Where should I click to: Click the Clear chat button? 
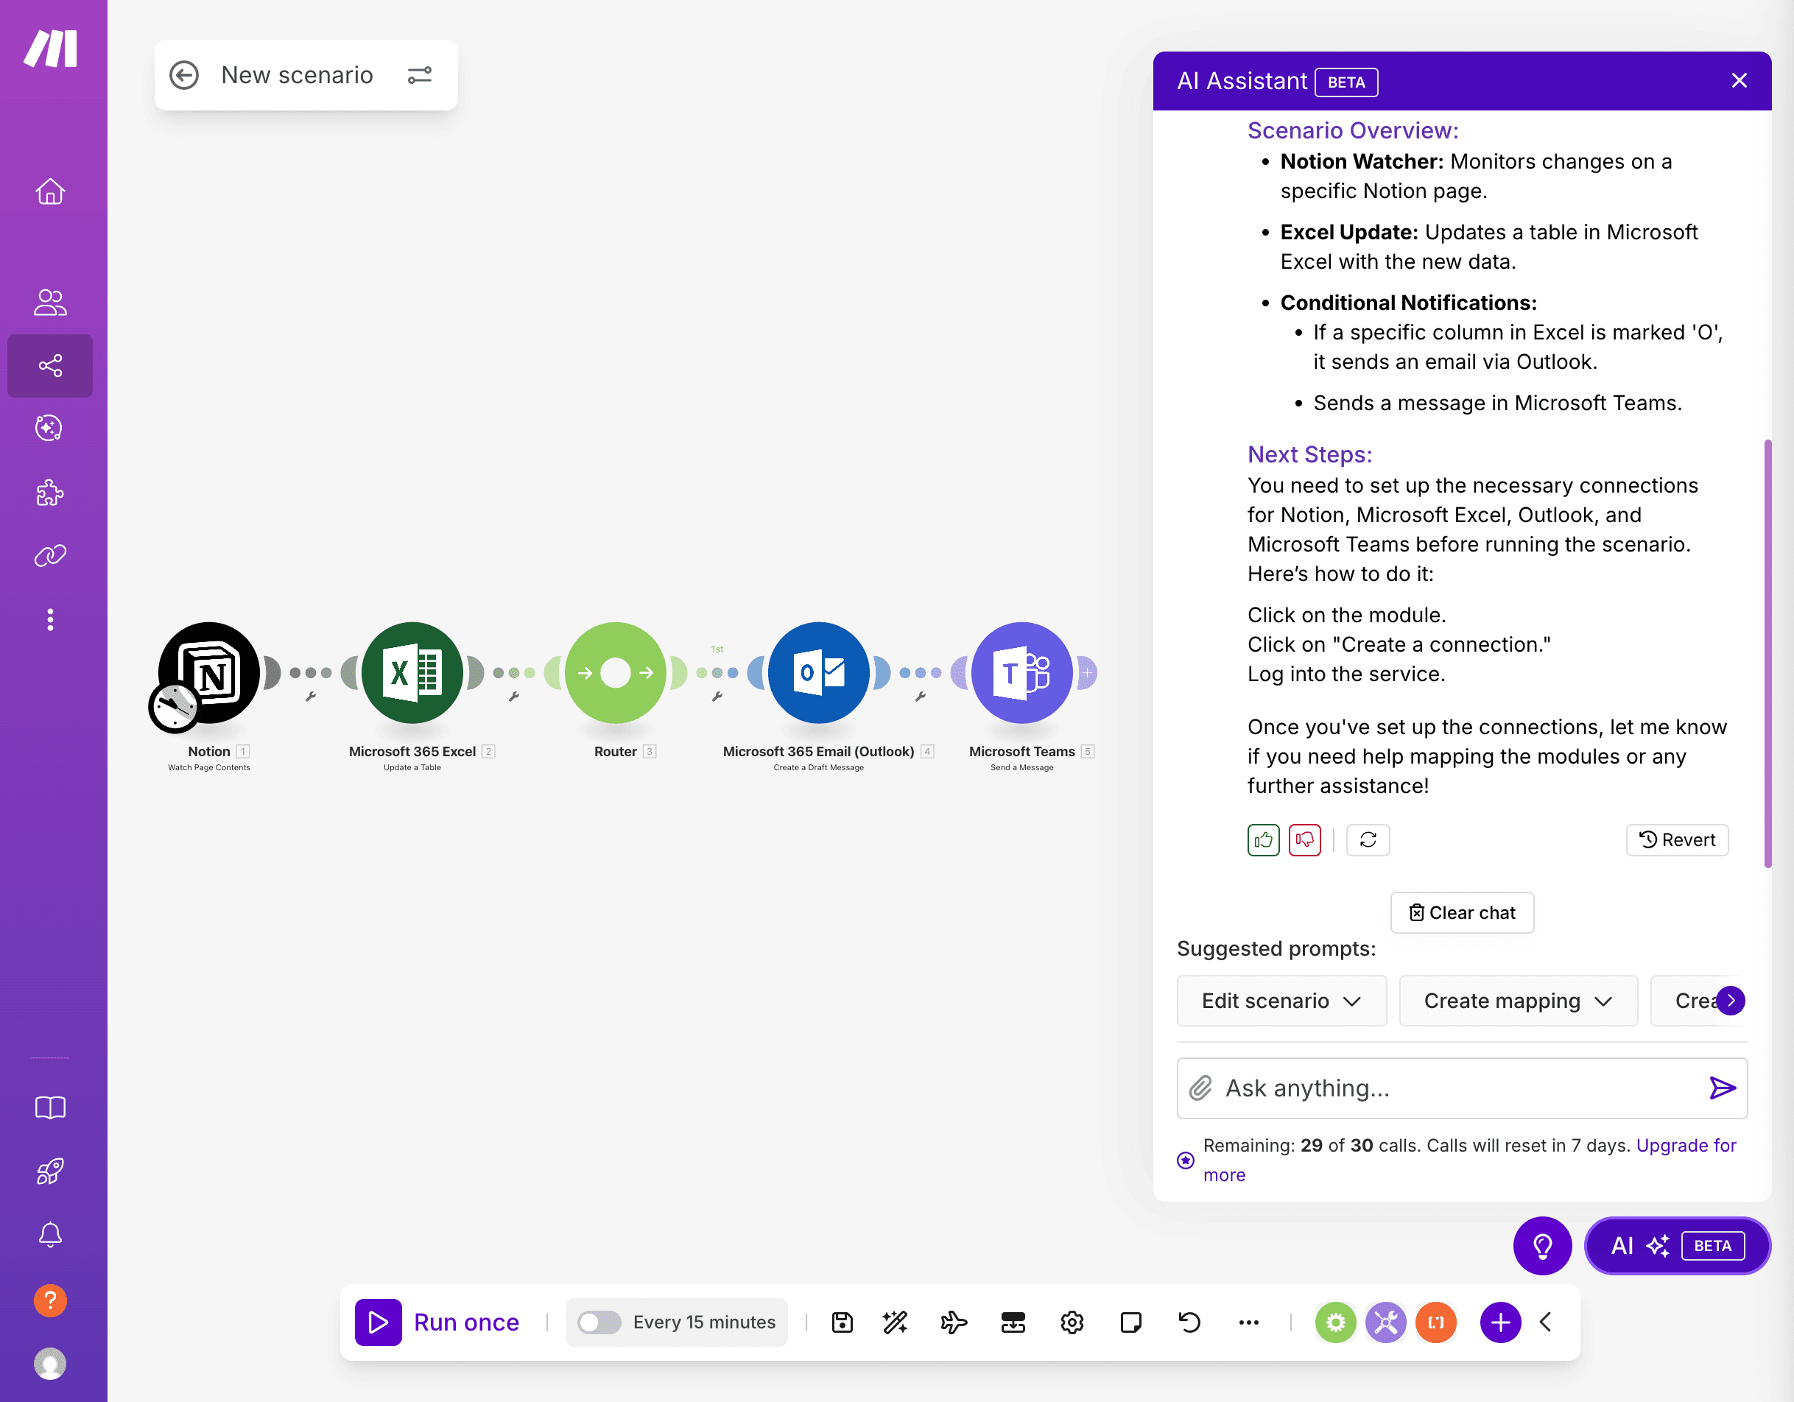1462,912
